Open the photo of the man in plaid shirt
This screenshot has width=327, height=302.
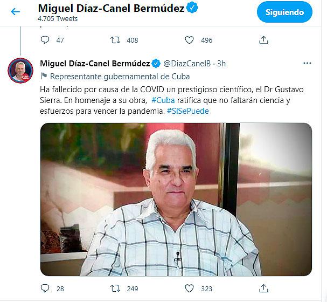click(176, 200)
